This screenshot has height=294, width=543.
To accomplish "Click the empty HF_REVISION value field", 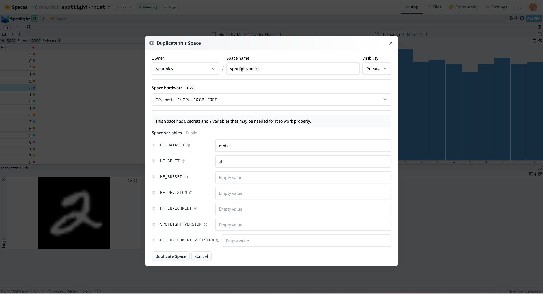I will tap(303, 193).
